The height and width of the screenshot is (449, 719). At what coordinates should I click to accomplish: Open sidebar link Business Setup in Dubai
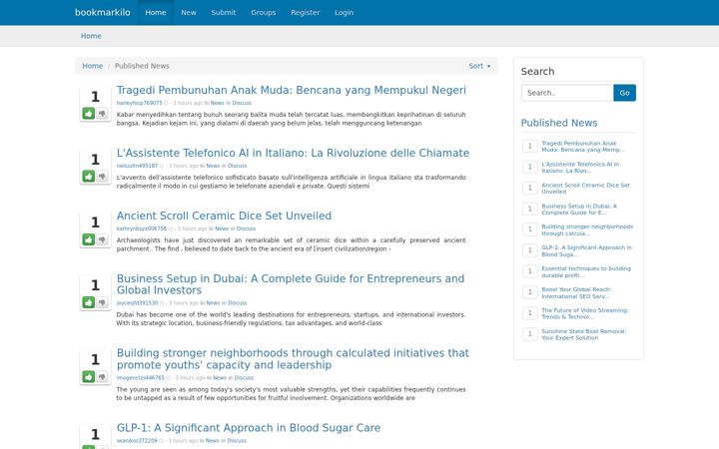[579, 210]
